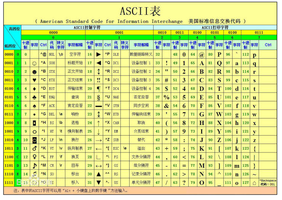The image size is (282, 200).
Task: Click the '&' character cell beside 38
Action: pyautogui.click(x=167, y=106)
